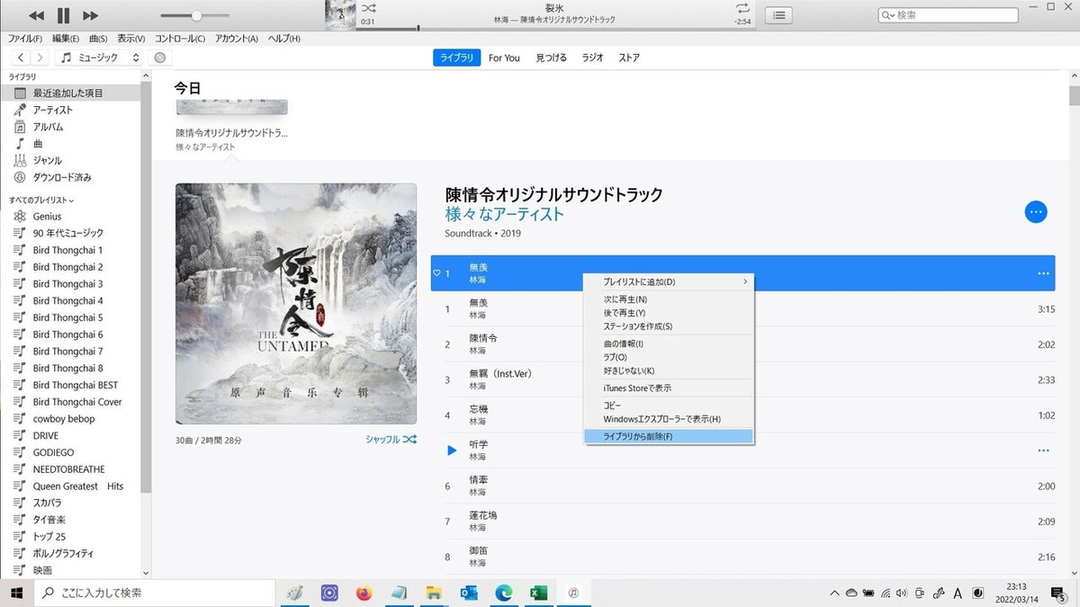Open more options on the 听学 row
The width and height of the screenshot is (1080, 607).
(x=1043, y=450)
